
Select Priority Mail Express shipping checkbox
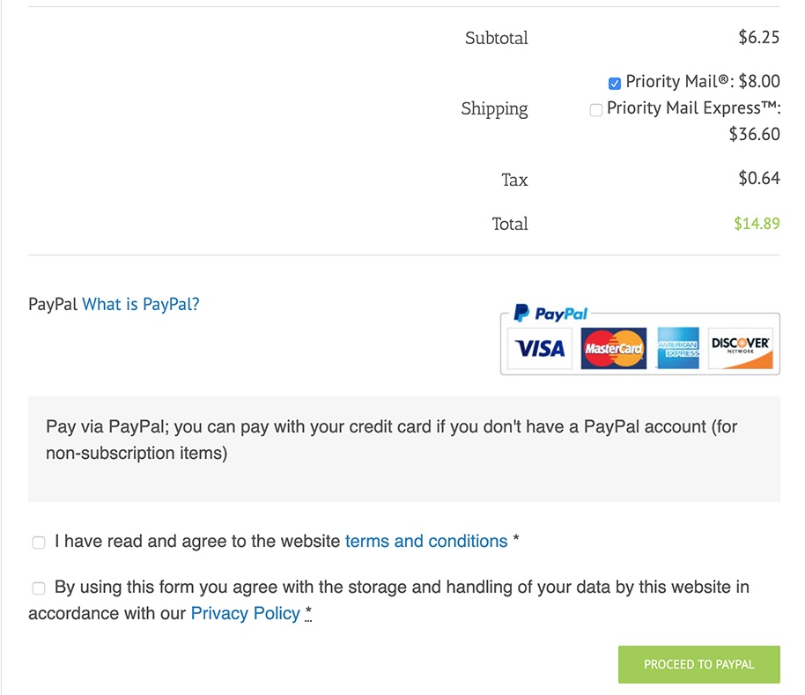596,110
